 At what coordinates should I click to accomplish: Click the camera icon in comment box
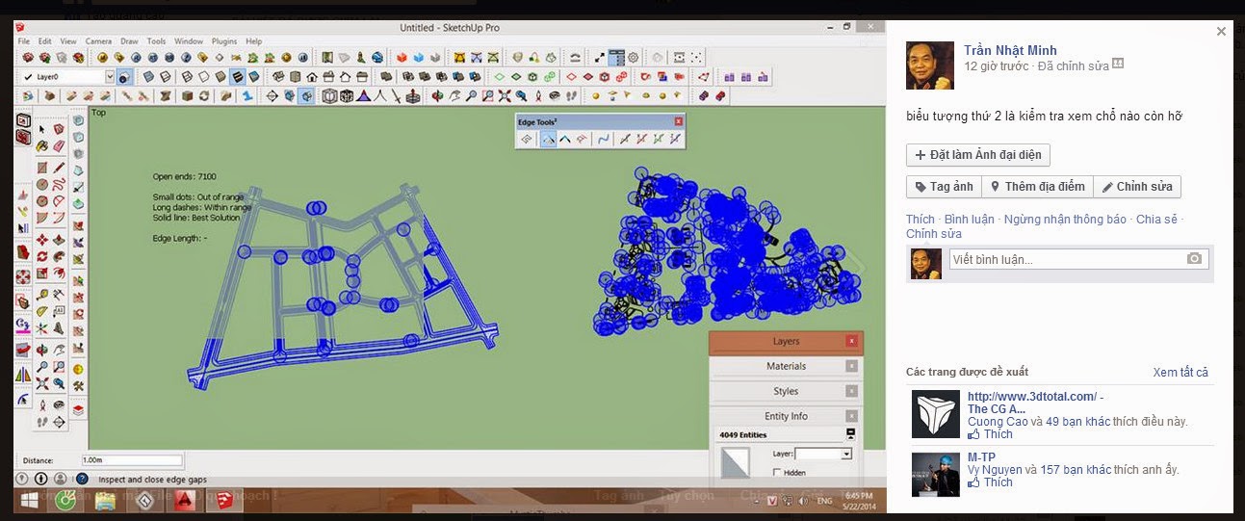tap(1194, 258)
